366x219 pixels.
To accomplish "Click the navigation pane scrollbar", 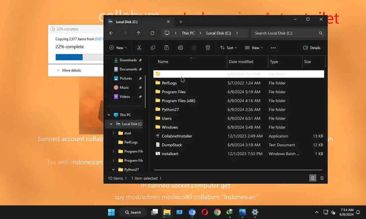I will [x=145, y=91].
